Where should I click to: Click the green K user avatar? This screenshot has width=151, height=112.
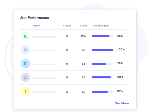[x=26, y=36]
